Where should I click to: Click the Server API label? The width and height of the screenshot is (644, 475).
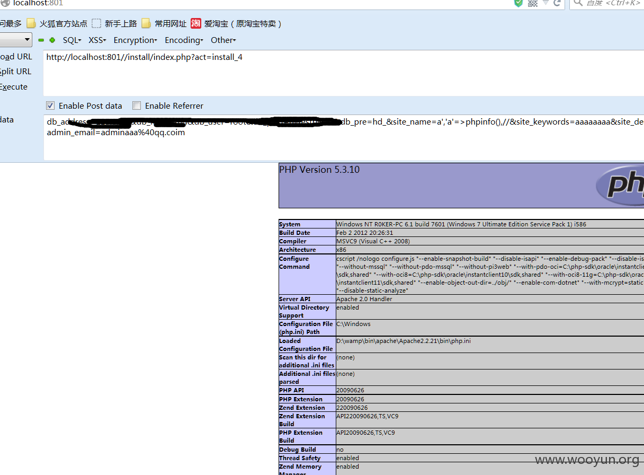coord(295,300)
